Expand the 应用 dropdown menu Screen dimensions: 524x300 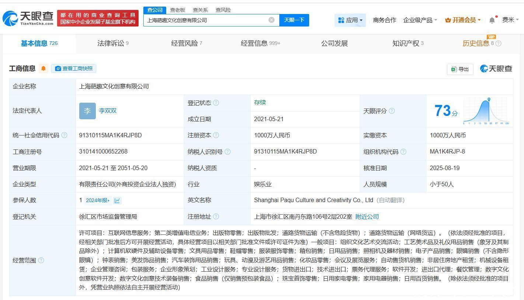[x=350, y=20]
